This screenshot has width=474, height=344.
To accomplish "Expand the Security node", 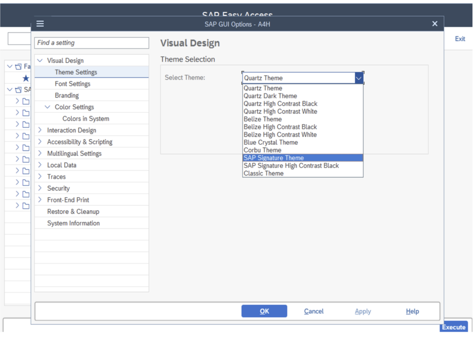I will 40,188.
